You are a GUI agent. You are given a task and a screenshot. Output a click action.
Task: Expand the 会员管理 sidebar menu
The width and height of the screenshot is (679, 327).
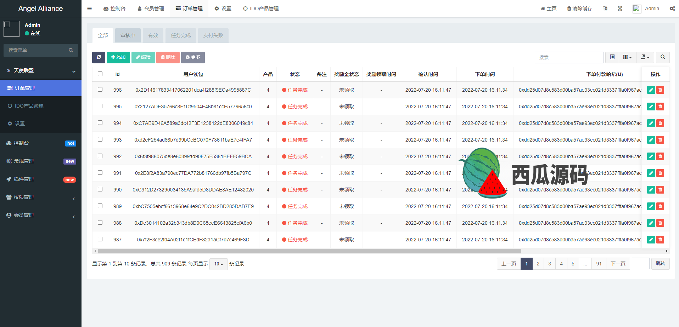pos(41,215)
